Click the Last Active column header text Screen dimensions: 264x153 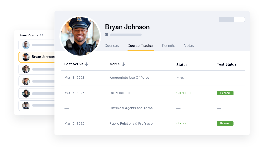coord(74,64)
